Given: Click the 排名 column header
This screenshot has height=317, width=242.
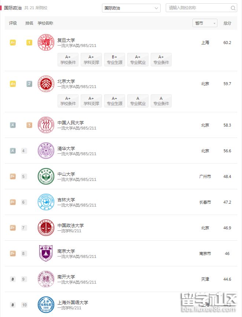Looking at the screenshot, I should tap(29, 23).
